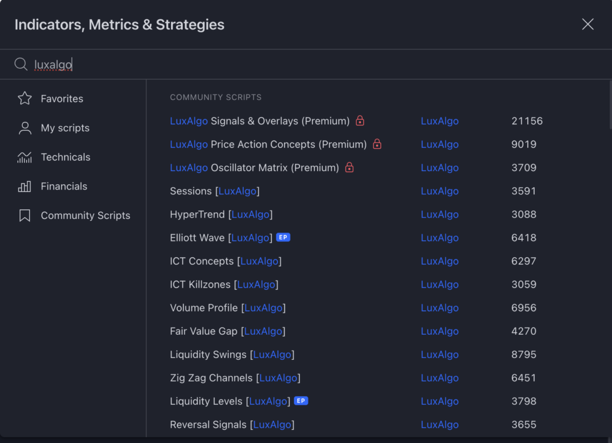Open LuxAlgo author link in Signals & Overlays row
The image size is (612, 443).
click(439, 121)
